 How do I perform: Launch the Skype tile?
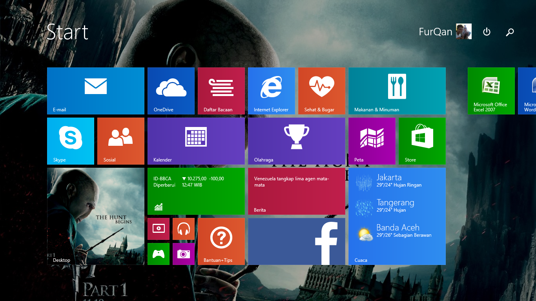coord(71,141)
